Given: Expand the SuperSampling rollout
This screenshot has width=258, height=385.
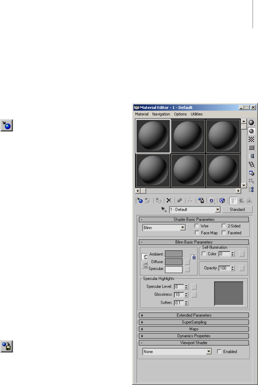Looking at the screenshot, I should pyautogui.click(x=194, y=322).
